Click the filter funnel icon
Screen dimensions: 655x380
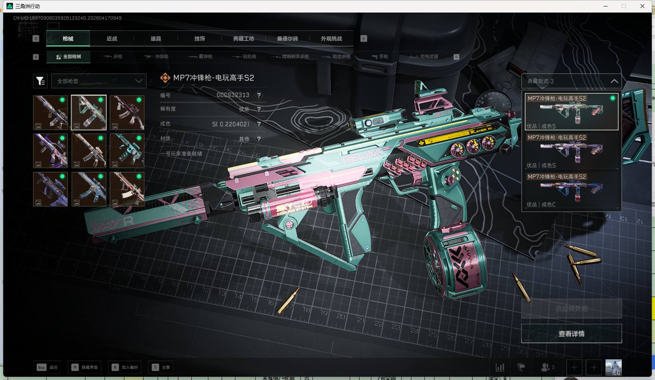(41, 81)
